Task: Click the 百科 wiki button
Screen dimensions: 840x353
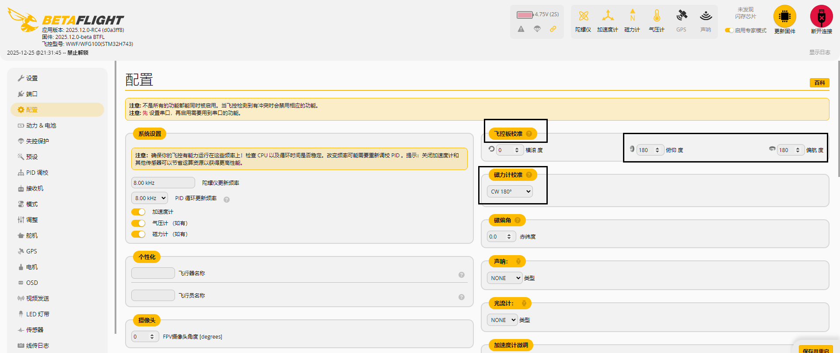Action: point(819,83)
